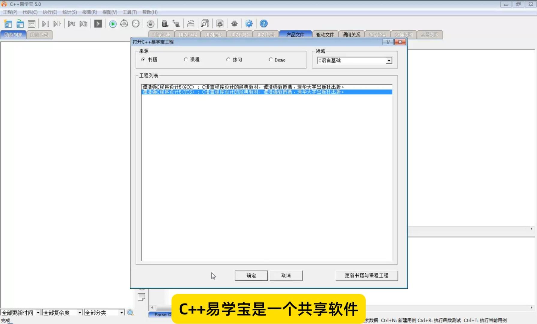Click the green circular run icon

point(112,24)
